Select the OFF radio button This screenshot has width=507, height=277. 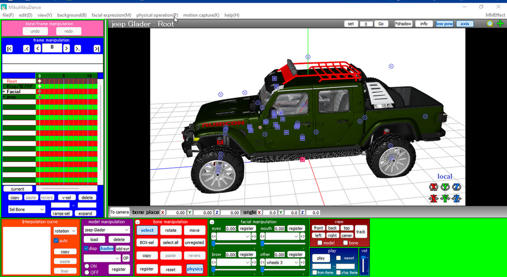(x=86, y=272)
